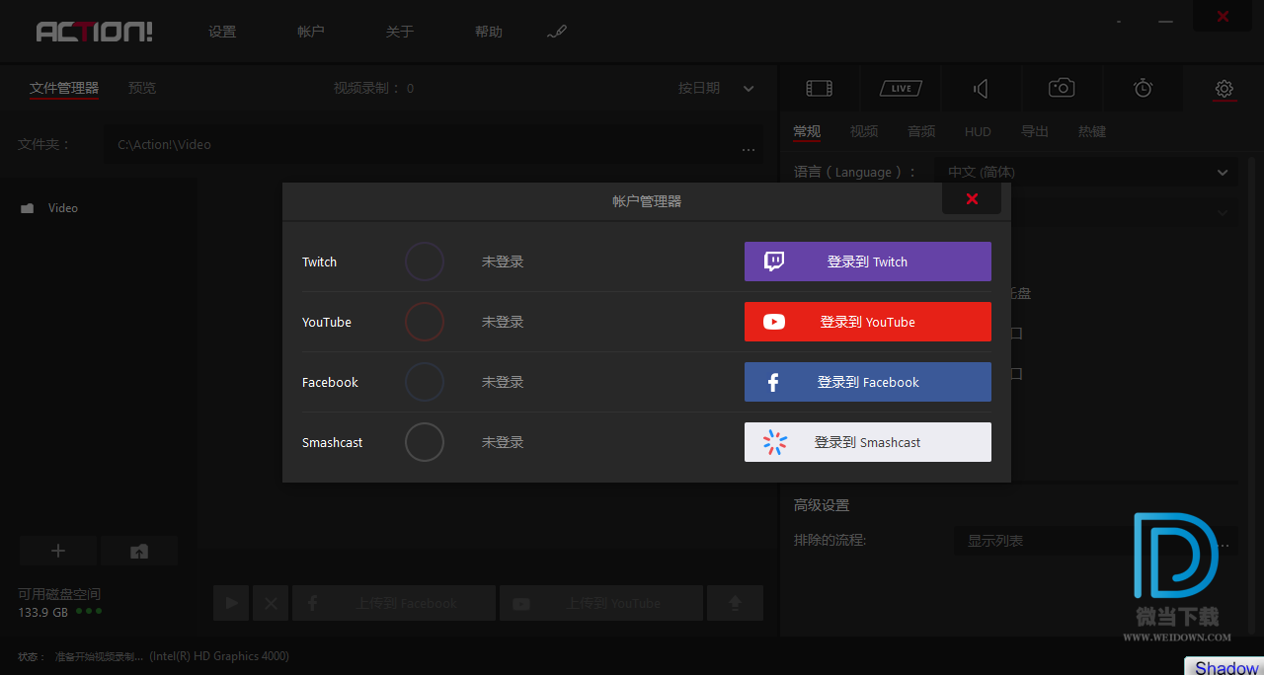Click the delete X button beside play
The height and width of the screenshot is (675, 1264).
(x=271, y=603)
